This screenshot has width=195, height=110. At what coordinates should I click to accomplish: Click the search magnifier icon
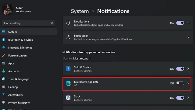(51, 23)
